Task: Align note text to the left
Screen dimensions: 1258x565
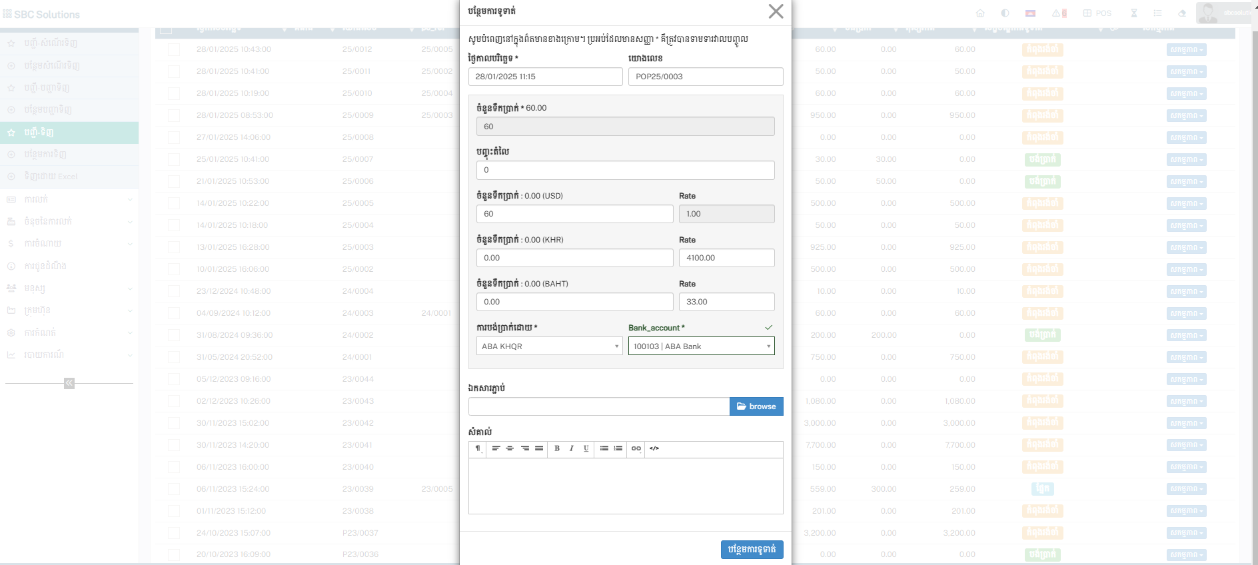Action: [496, 448]
